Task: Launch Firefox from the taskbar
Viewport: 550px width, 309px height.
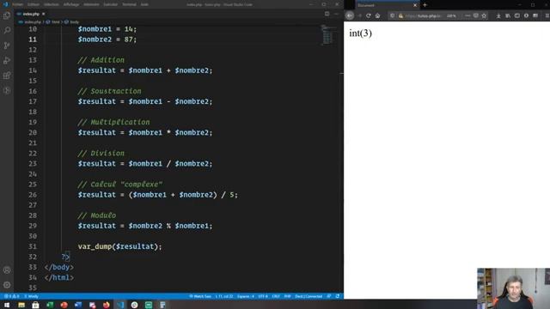Action: [x=106, y=305]
